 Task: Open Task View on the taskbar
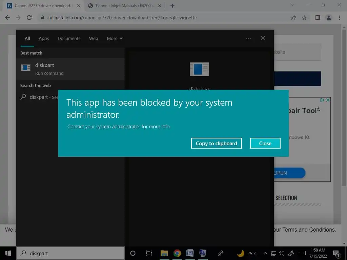point(149,253)
